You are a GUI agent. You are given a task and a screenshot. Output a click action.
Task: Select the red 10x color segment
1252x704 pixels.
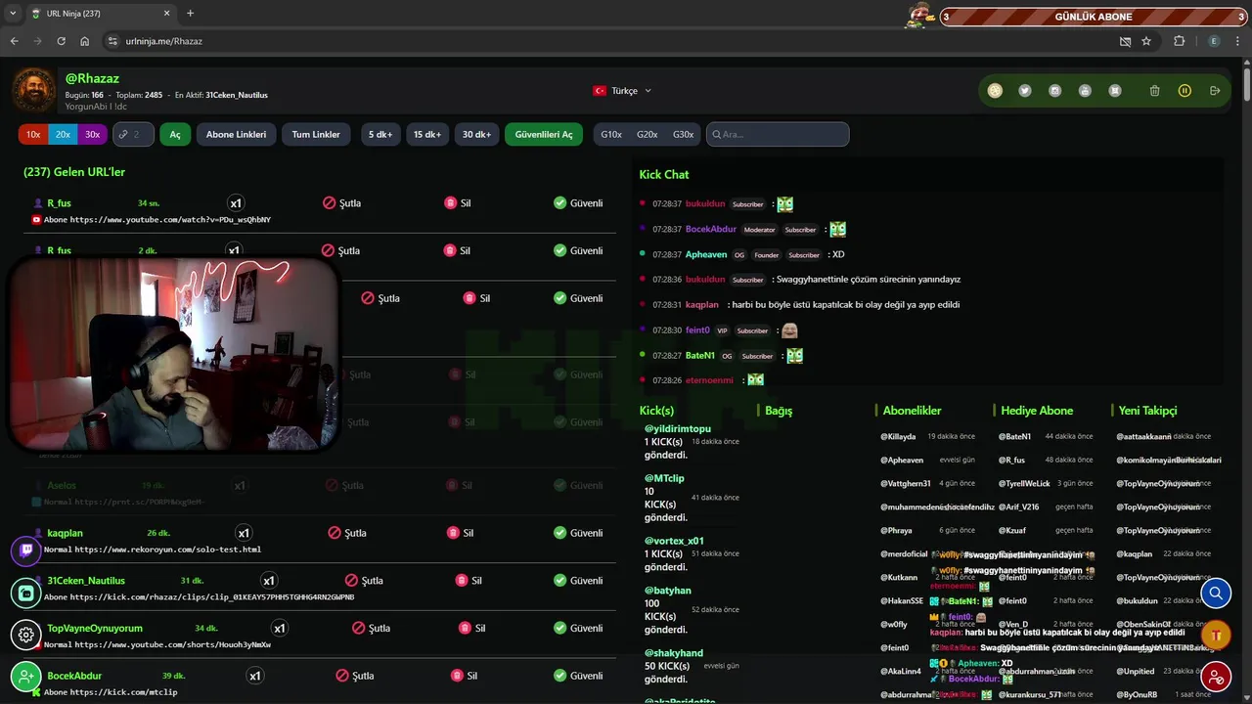33,134
